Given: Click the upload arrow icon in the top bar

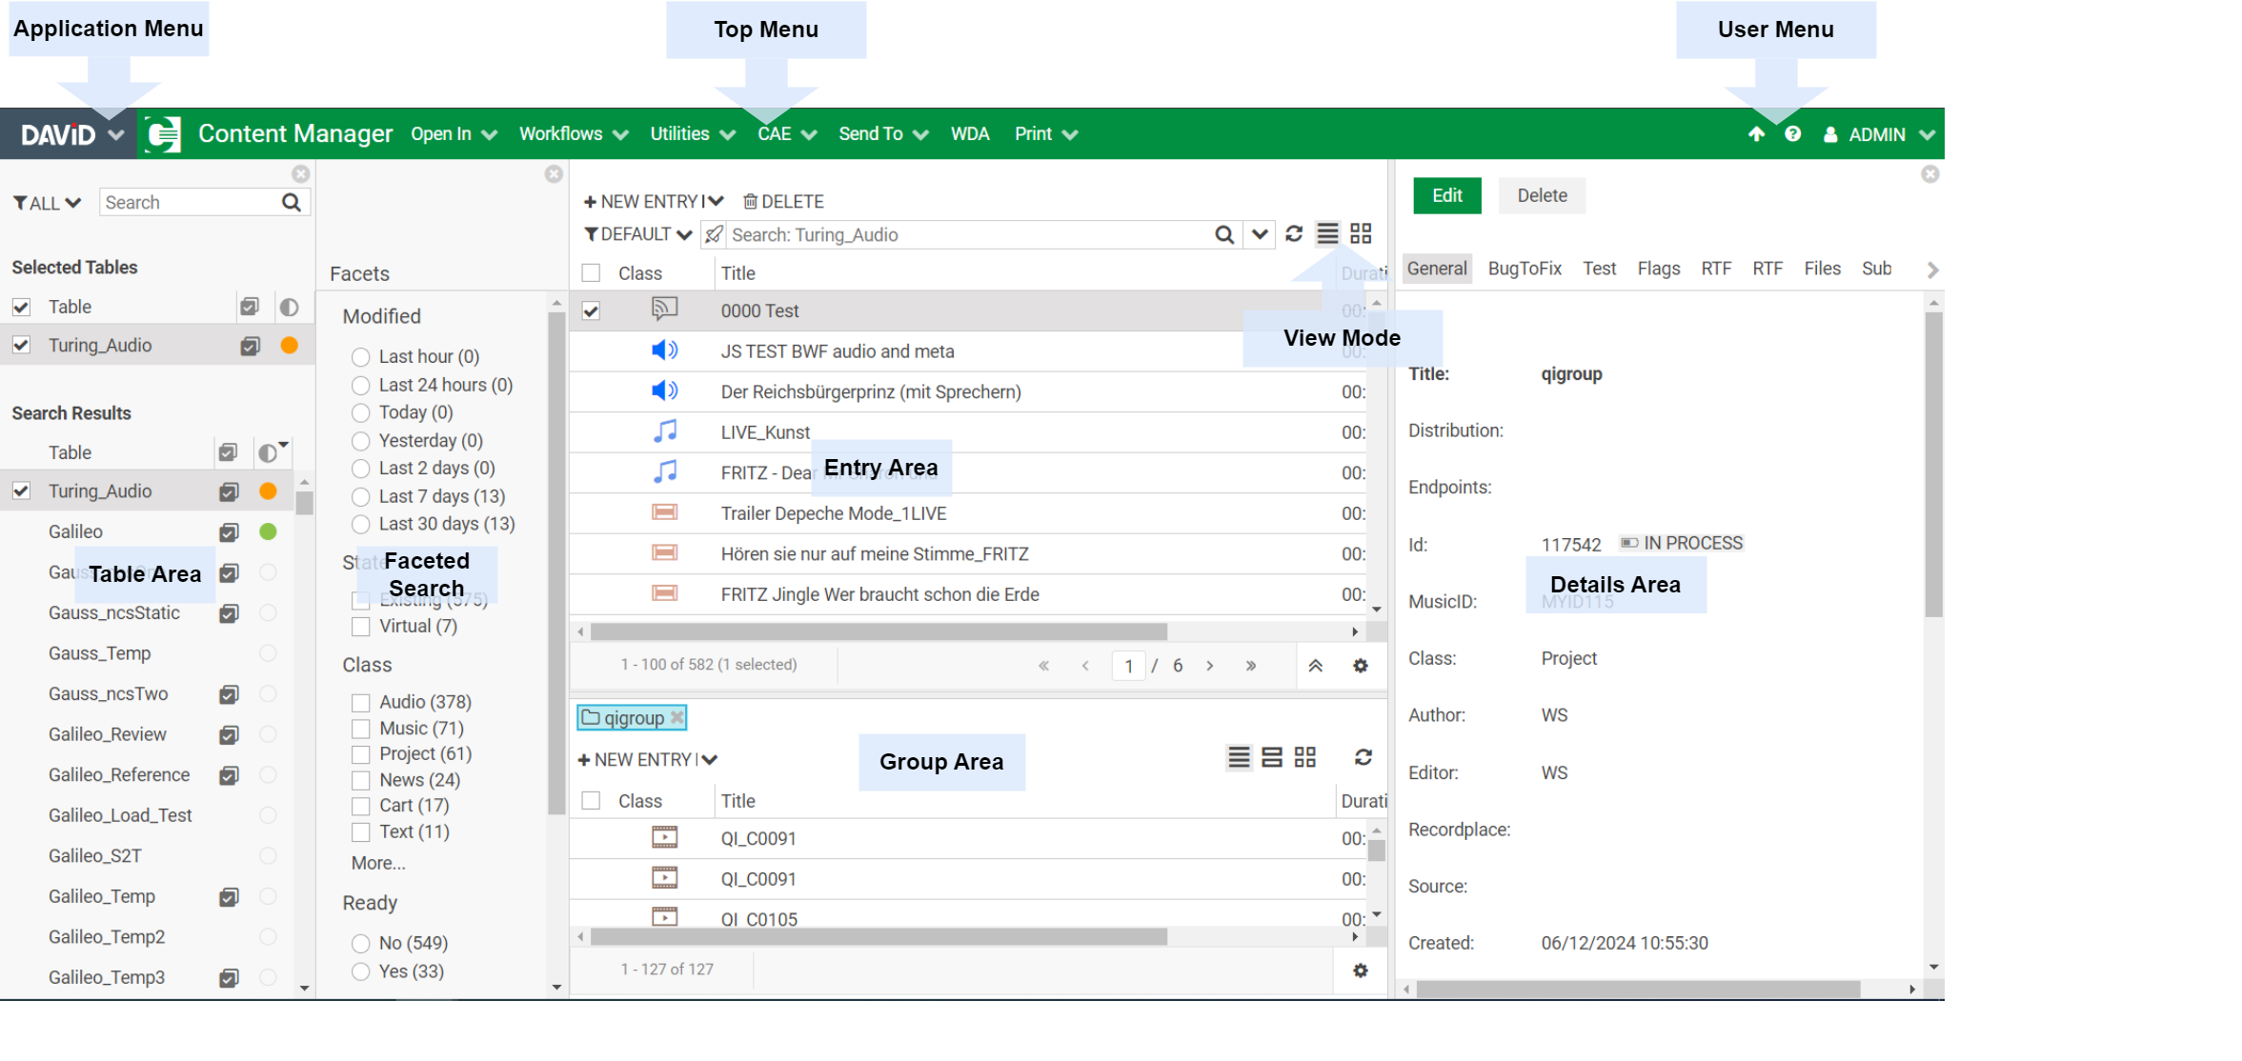Looking at the screenshot, I should click(1756, 134).
